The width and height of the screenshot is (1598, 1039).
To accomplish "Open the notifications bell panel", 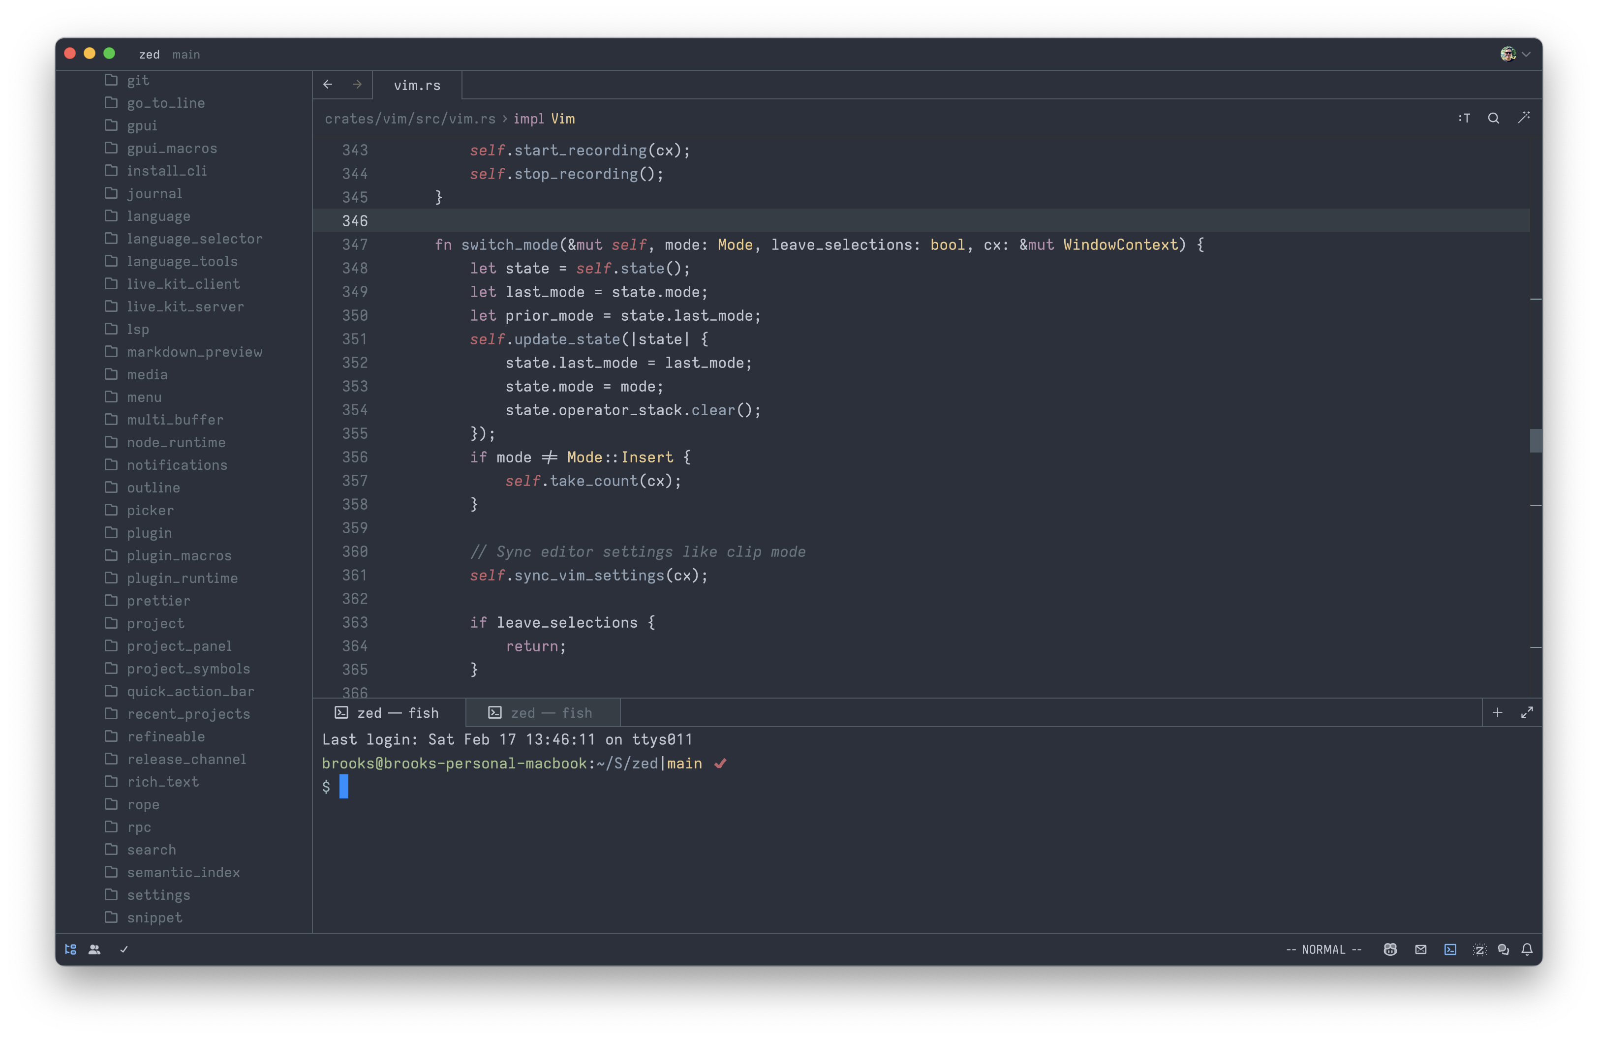I will point(1527,949).
